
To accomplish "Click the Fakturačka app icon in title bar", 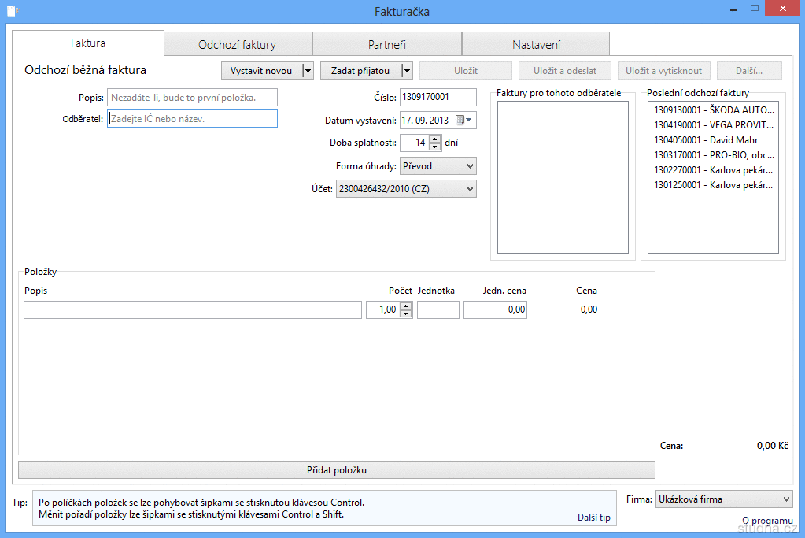I will click(x=13, y=11).
